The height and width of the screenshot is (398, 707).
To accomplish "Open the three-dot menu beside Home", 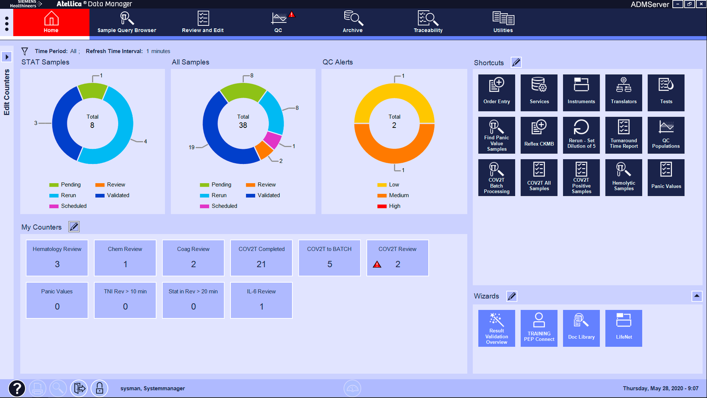I will point(6,23).
